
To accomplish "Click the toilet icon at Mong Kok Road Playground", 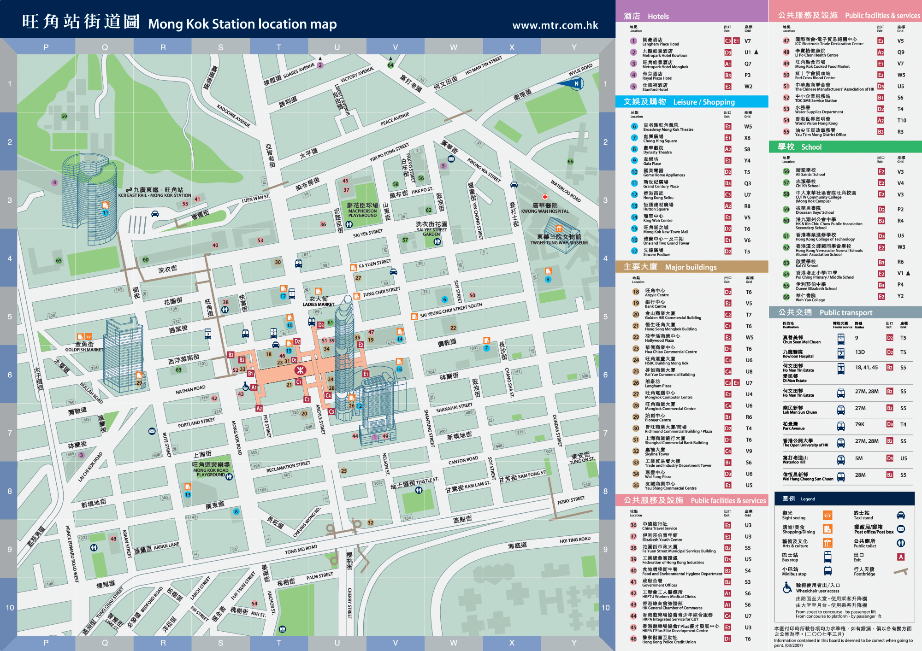I will coord(229,477).
